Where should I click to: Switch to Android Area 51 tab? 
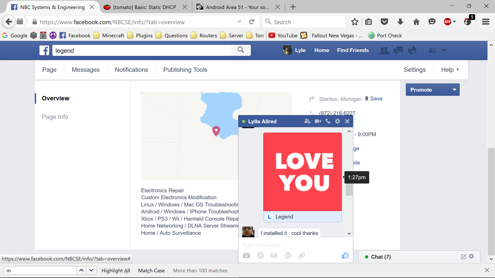point(237,7)
